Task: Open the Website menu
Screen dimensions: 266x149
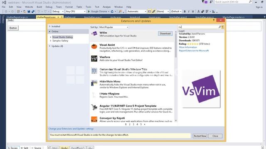Action: [29, 7]
